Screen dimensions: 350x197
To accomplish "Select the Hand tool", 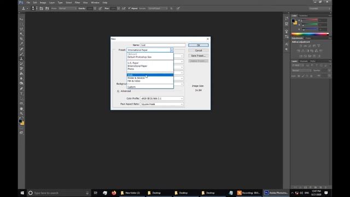I will [21, 109].
